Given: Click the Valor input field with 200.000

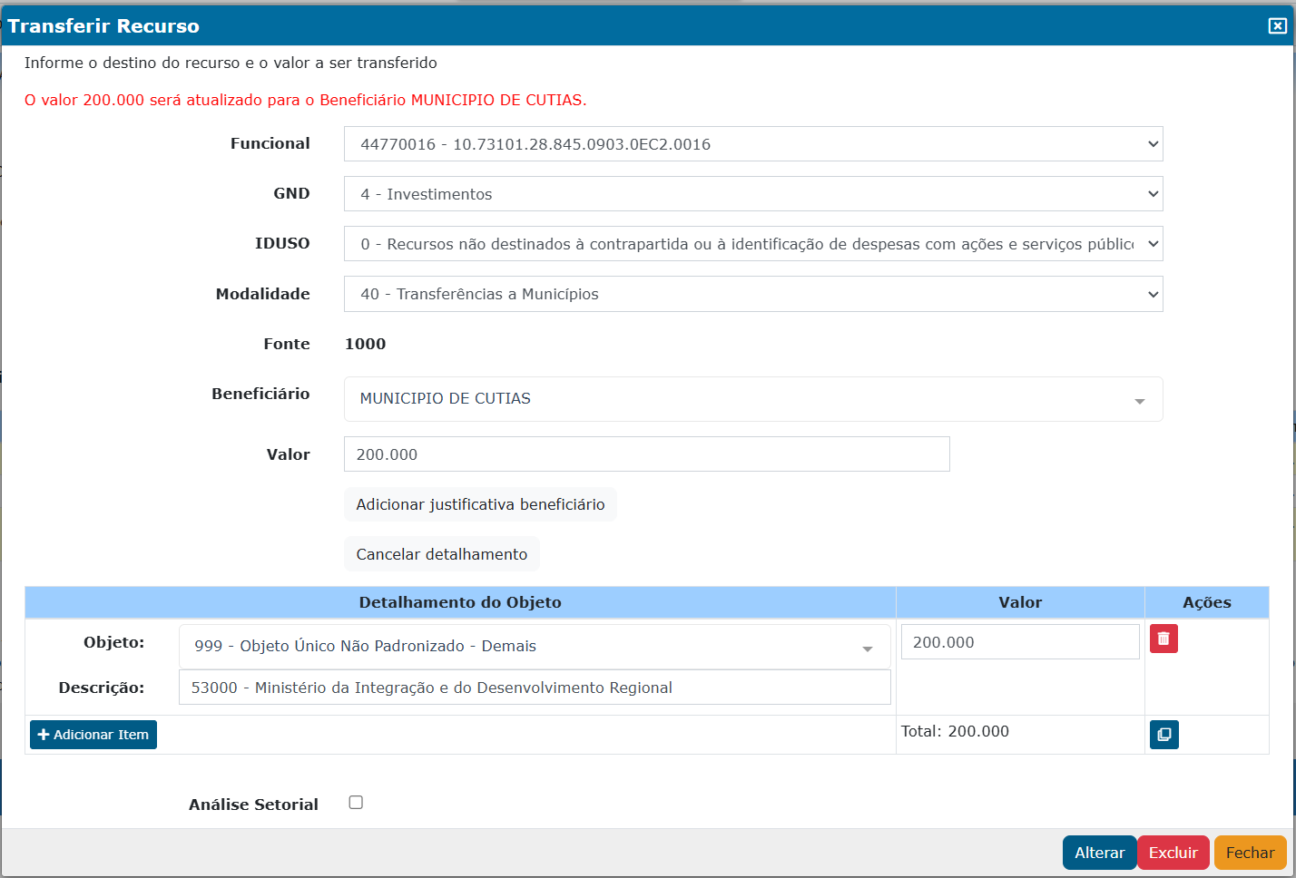Looking at the screenshot, I should tap(646, 454).
